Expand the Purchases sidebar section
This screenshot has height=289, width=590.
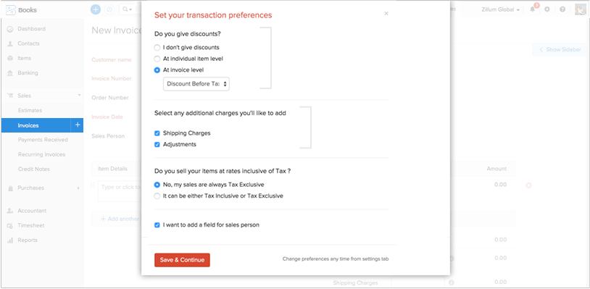[41, 188]
